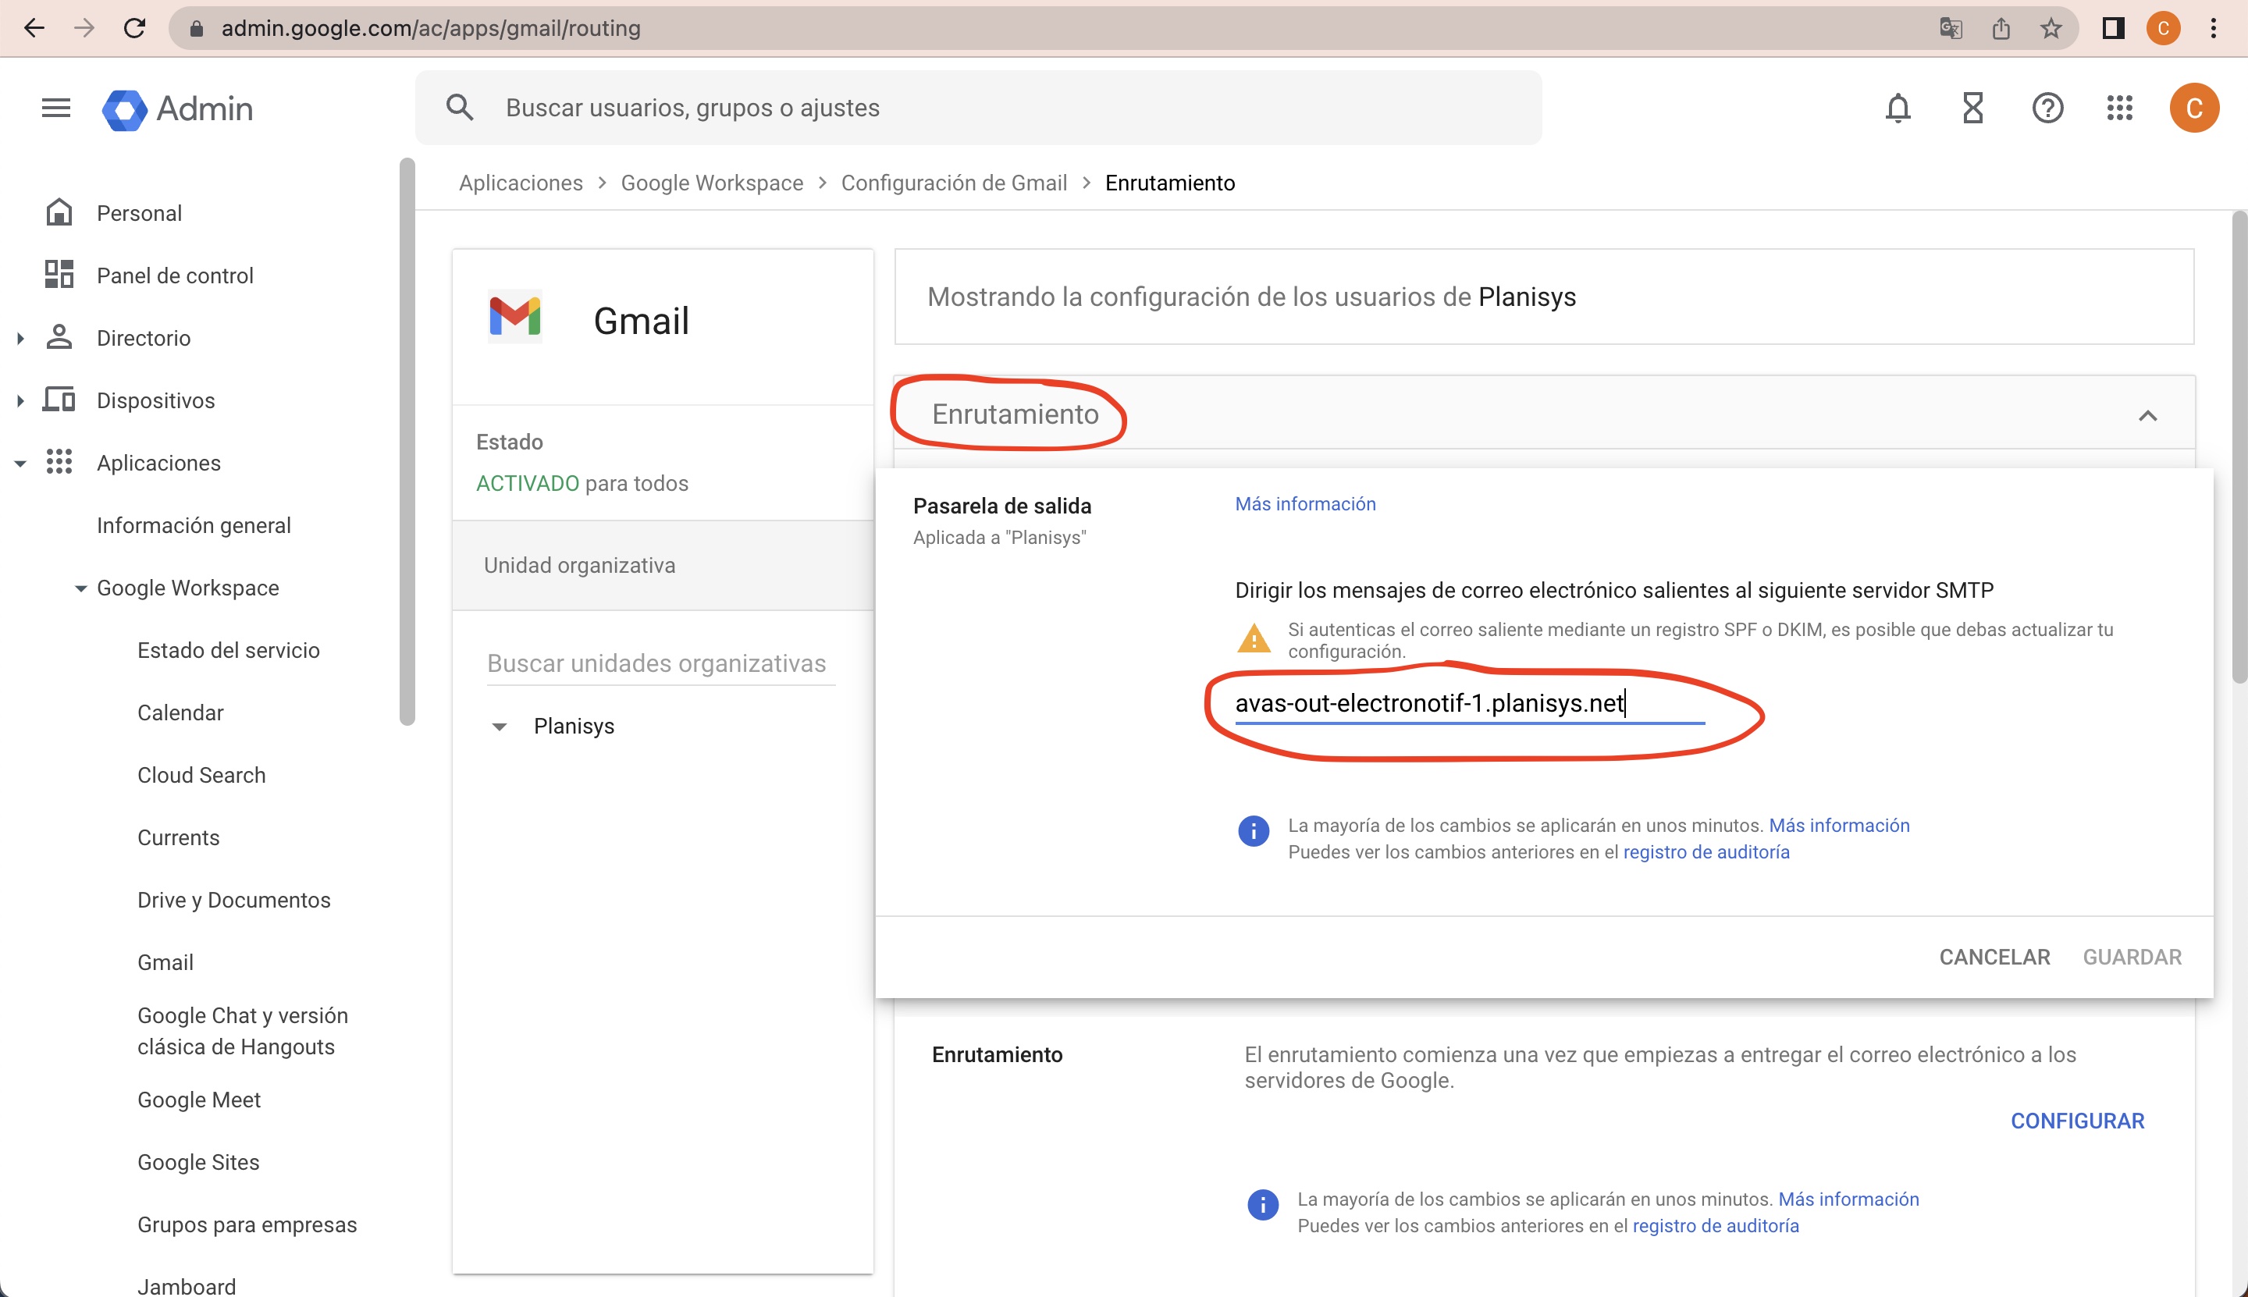Open Estado del servicio in the sidebar

[228, 650]
